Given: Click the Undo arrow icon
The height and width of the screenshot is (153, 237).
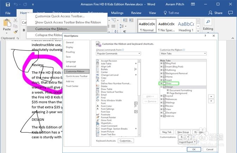Looking at the screenshot, I should click(x=16, y=4).
